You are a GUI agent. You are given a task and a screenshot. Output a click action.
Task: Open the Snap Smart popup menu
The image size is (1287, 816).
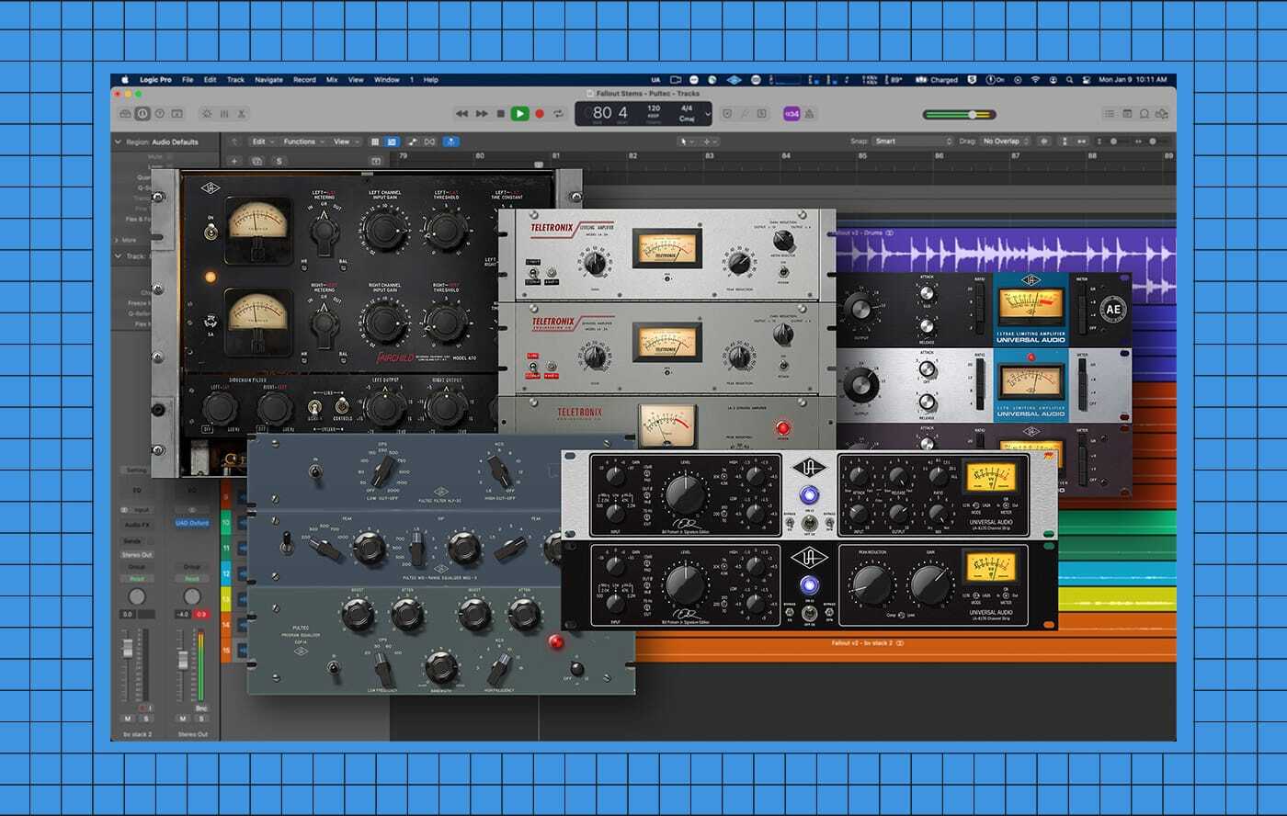pyautogui.click(x=913, y=142)
